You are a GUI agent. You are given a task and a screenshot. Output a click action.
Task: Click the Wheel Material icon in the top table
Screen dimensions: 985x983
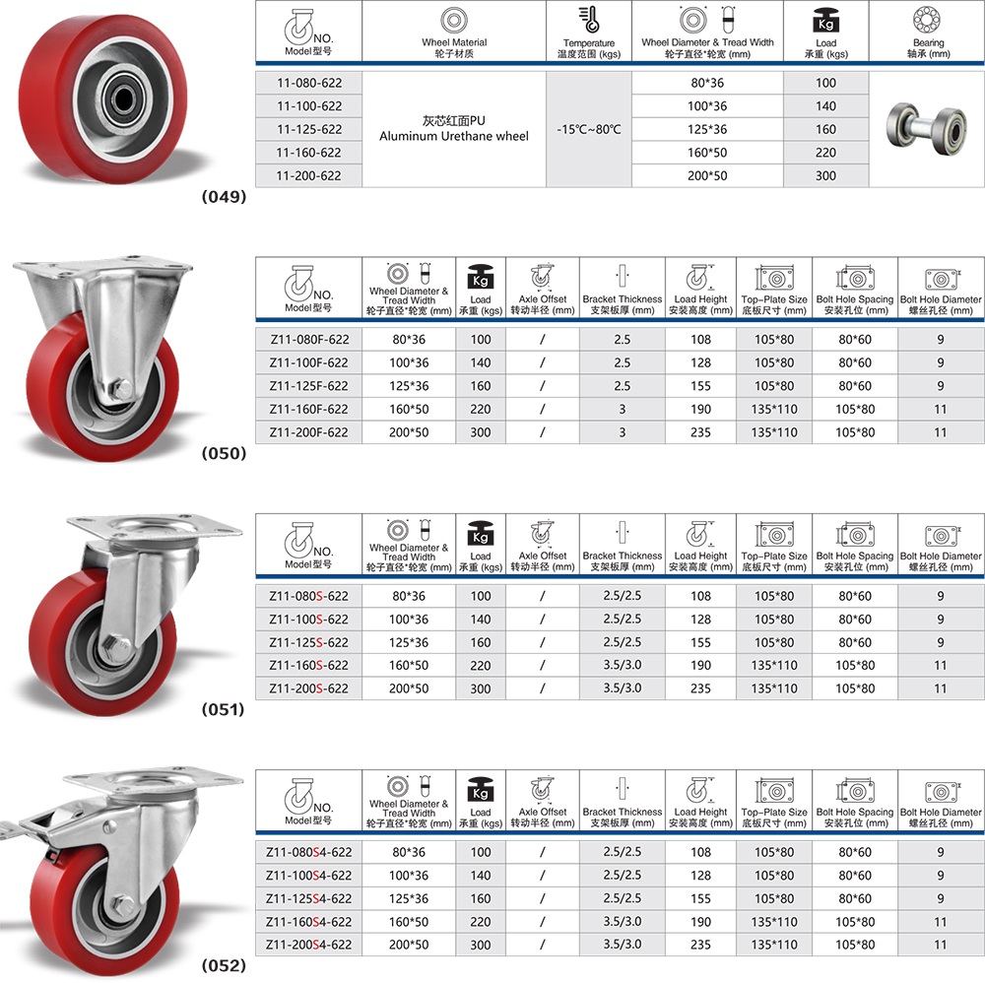[454, 21]
